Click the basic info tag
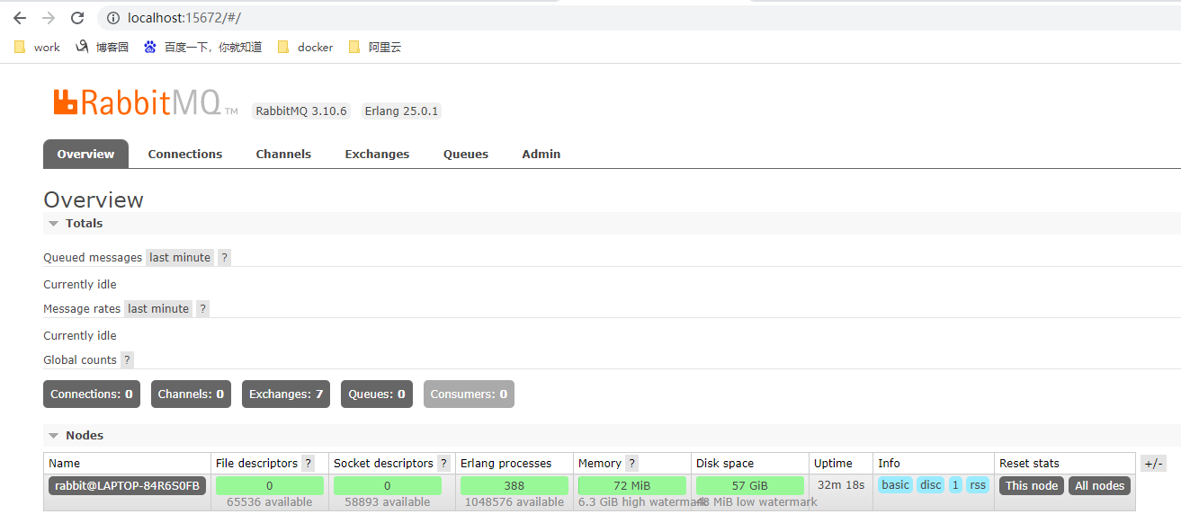This screenshot has width=1181, height=514. pos(895,485)
